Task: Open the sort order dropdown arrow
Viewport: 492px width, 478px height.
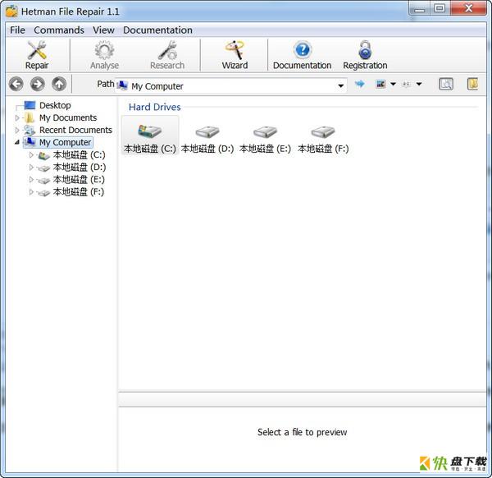Action: coord(418,84)
